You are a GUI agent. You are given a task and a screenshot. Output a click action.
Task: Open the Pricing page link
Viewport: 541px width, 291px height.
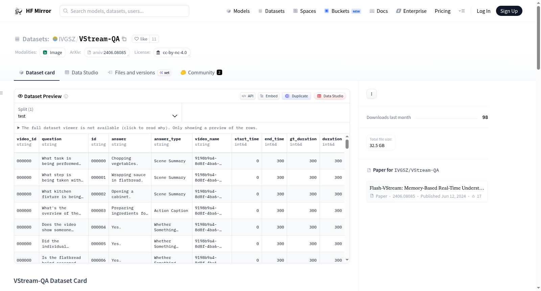pos(443,11)
